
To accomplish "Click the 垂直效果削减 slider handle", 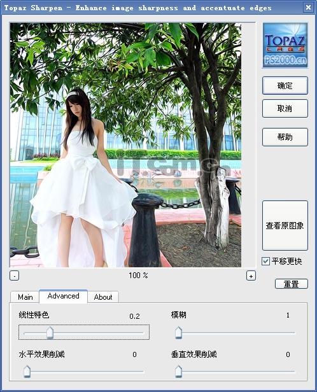I will 178,372.
